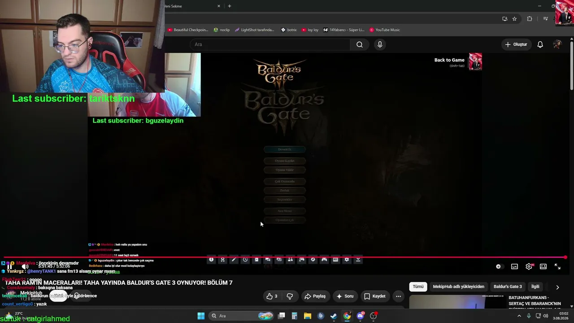Viewport: 574px width, 323px height.
Task: Open the YouTube account avatar menu
Action: pos(557,44)
